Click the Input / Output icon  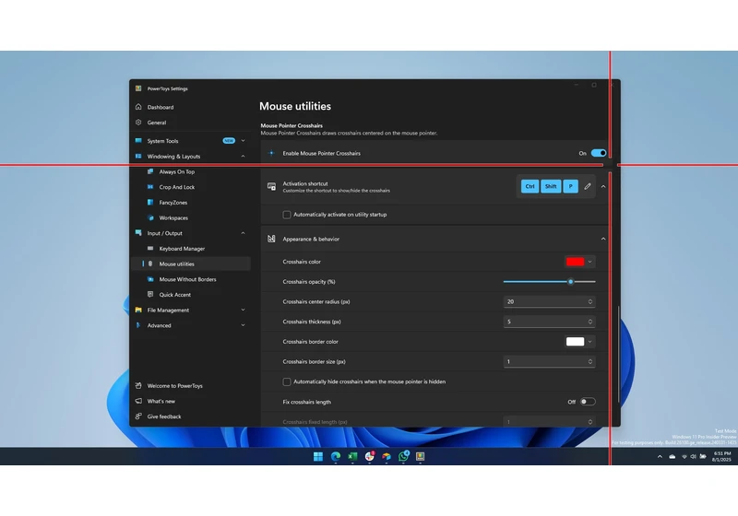coord(138,232)
